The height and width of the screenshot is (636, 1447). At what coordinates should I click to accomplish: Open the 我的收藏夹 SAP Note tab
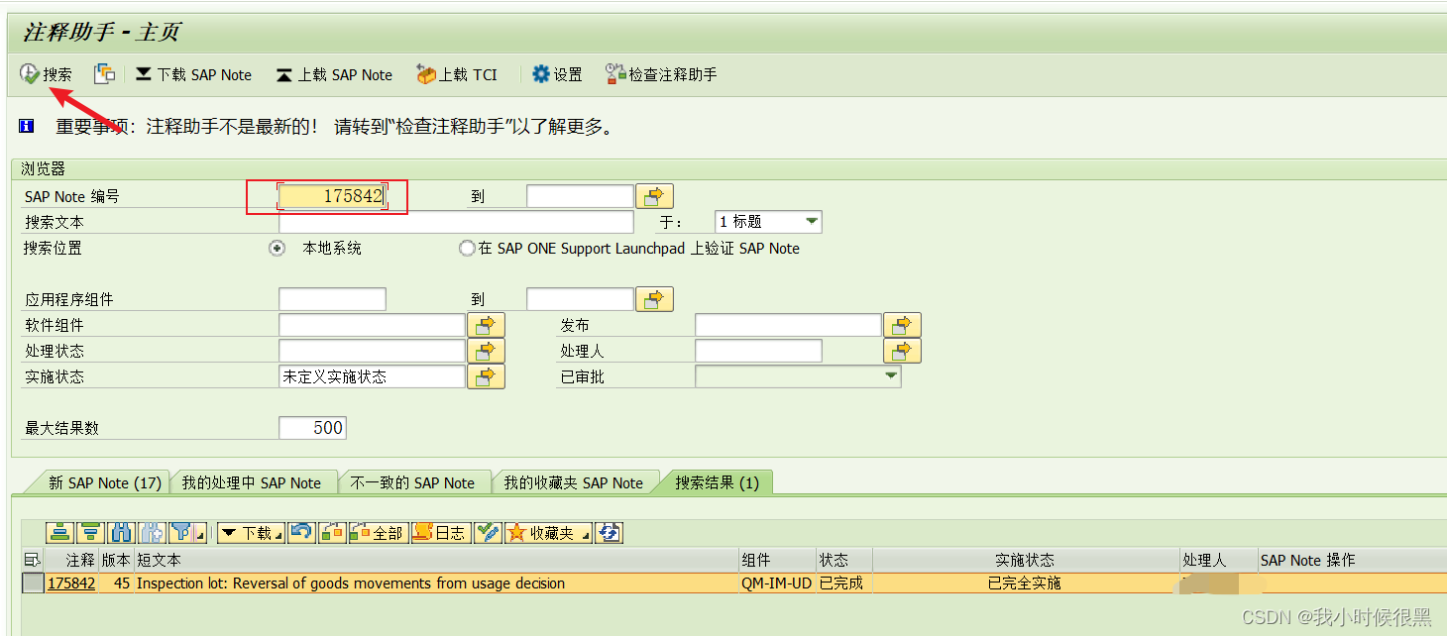click(575, 481)
